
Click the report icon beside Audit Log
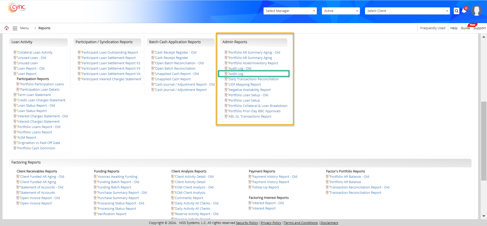point(226,74)
